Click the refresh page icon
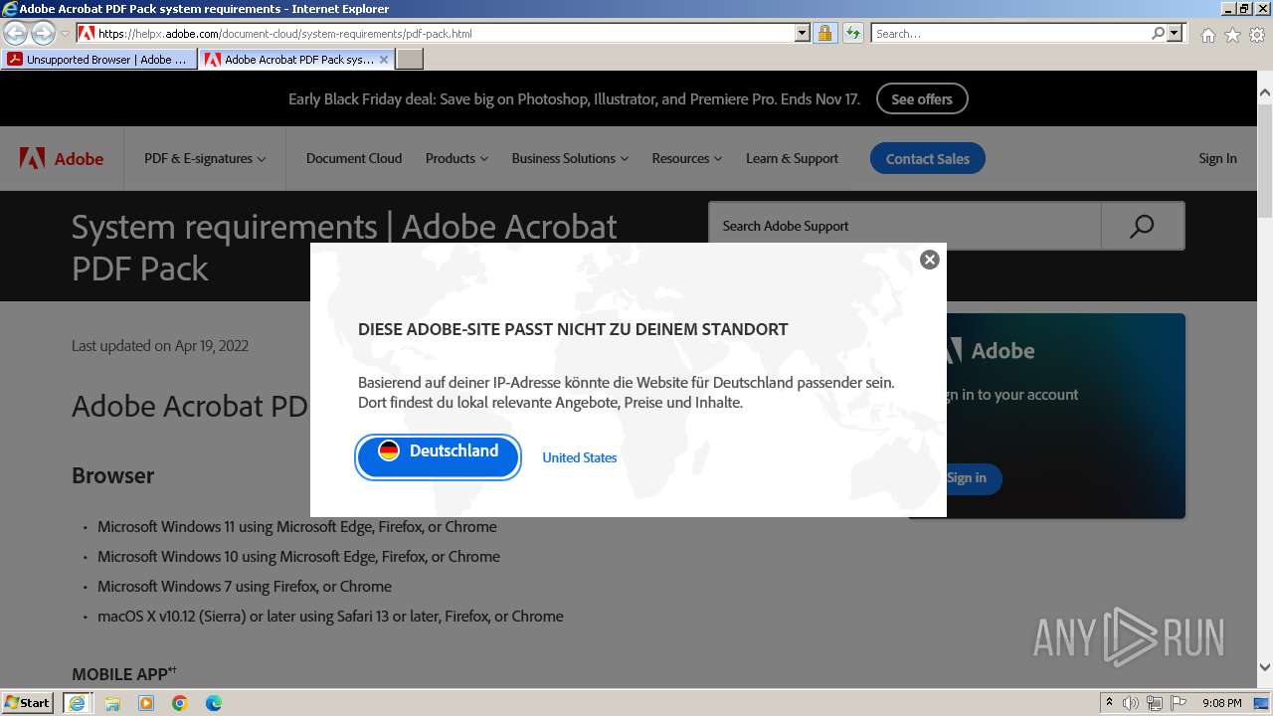The image size is (1273, 716). point(852,33)
